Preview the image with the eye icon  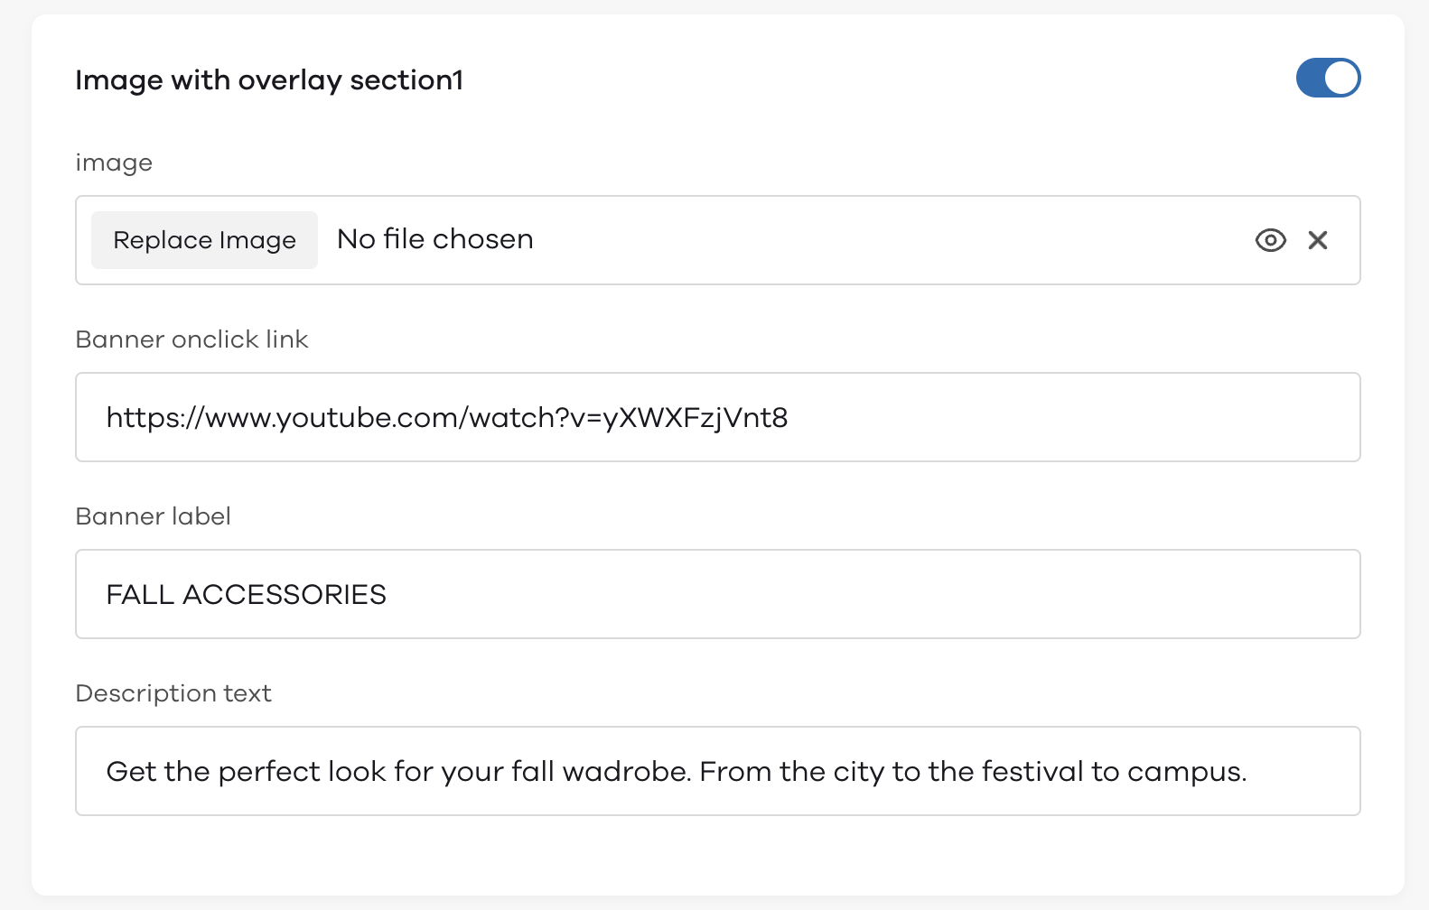click(x=1270, y=240)
